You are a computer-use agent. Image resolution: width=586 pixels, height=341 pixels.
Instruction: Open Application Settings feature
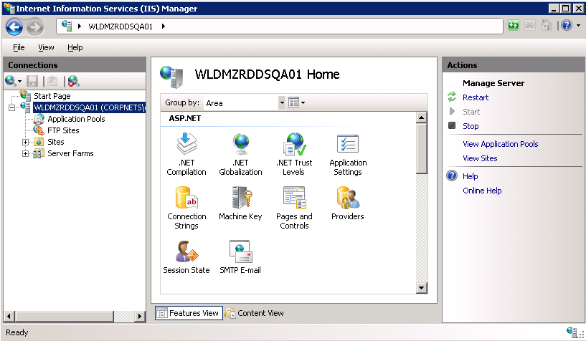pos(348,154)
